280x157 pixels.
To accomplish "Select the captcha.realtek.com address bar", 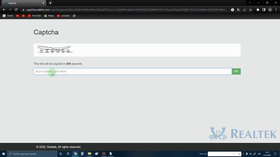I will point(126,10).
